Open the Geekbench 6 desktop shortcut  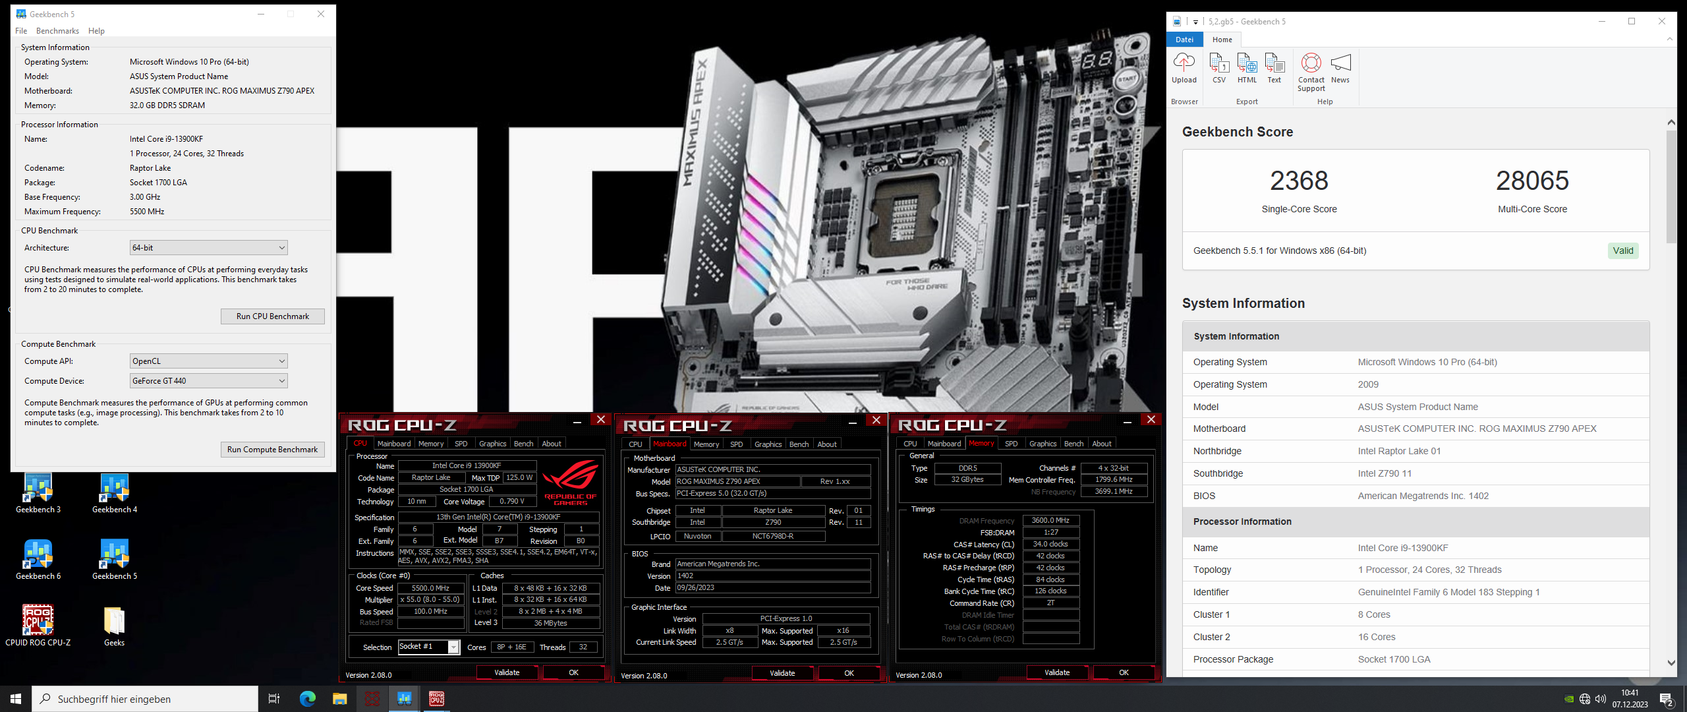(38, 560)
